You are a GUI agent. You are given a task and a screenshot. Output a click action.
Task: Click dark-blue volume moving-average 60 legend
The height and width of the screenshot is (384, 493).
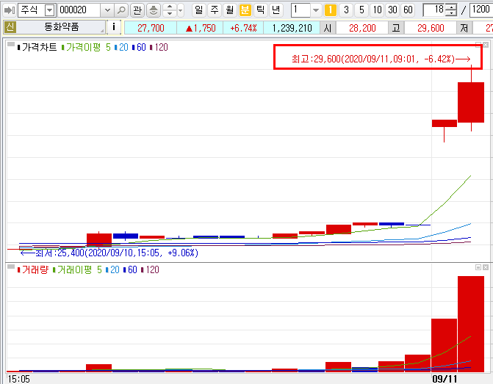pyautogui.click(x=130, y=269)
